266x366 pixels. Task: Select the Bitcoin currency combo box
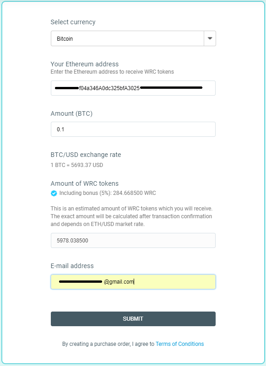tap(133, 38)
